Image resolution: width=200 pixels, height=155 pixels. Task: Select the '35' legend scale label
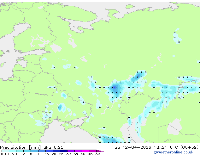[76, 154]
